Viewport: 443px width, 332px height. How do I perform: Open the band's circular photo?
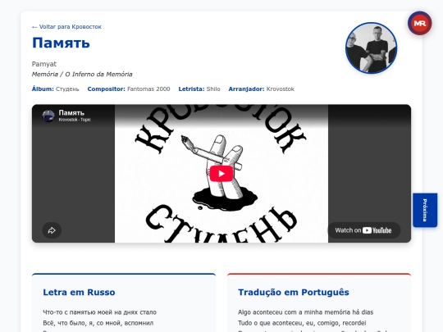371,48
